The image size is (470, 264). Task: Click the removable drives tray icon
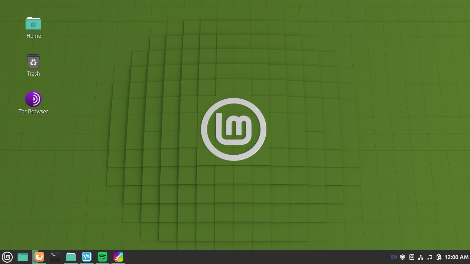(412, 257)
